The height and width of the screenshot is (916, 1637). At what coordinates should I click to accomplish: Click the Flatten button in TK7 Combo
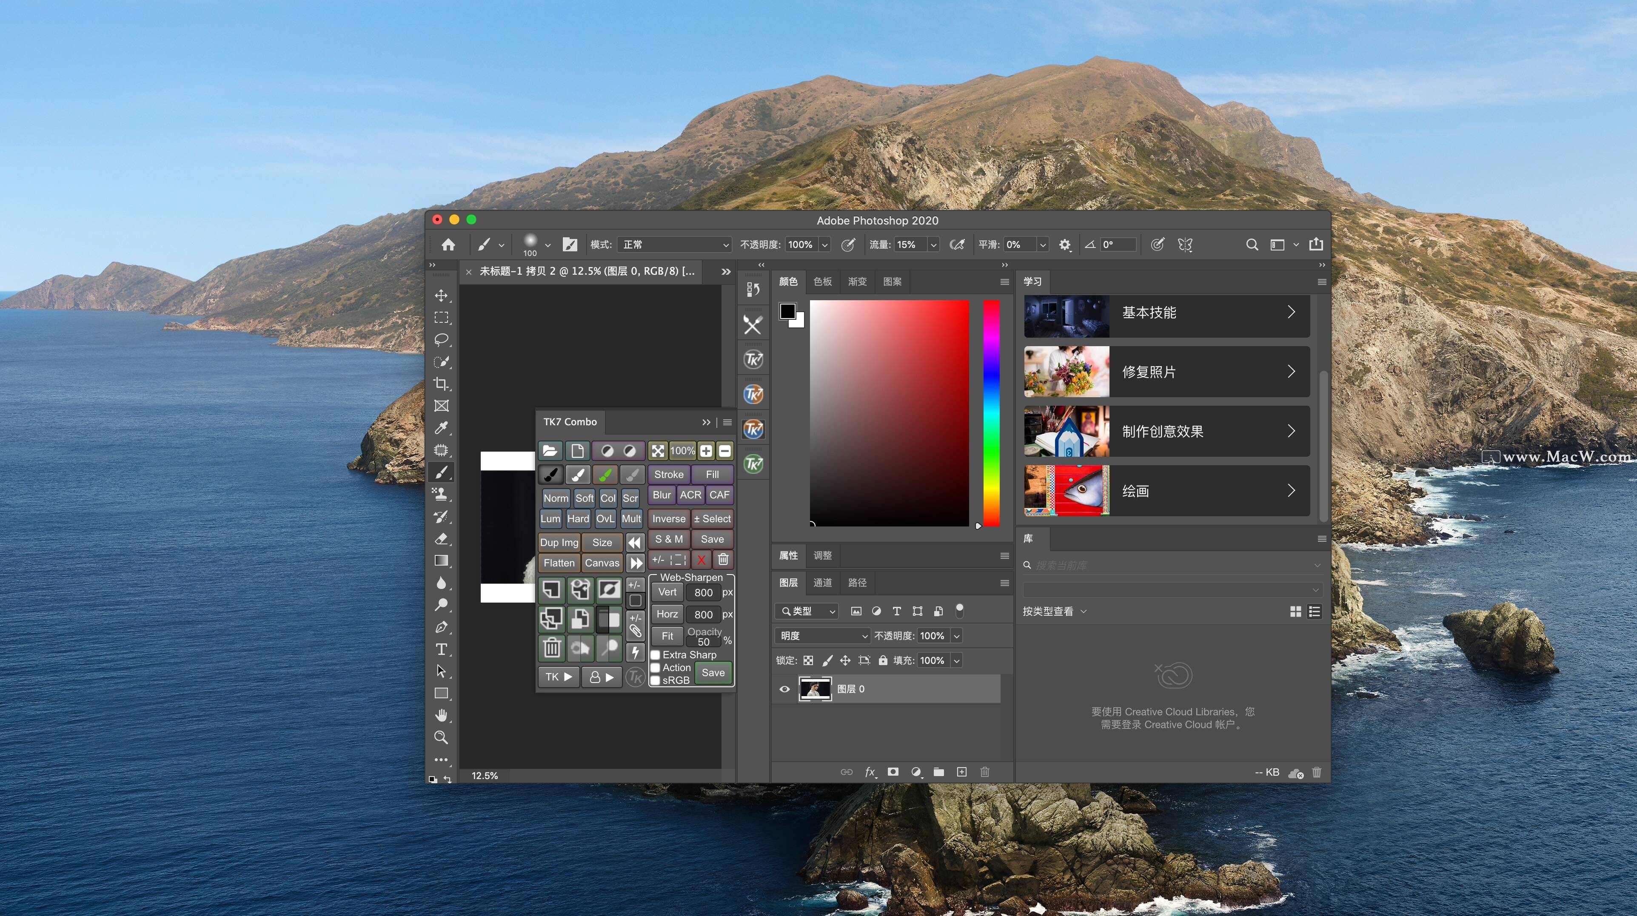(x=559, y=563)
